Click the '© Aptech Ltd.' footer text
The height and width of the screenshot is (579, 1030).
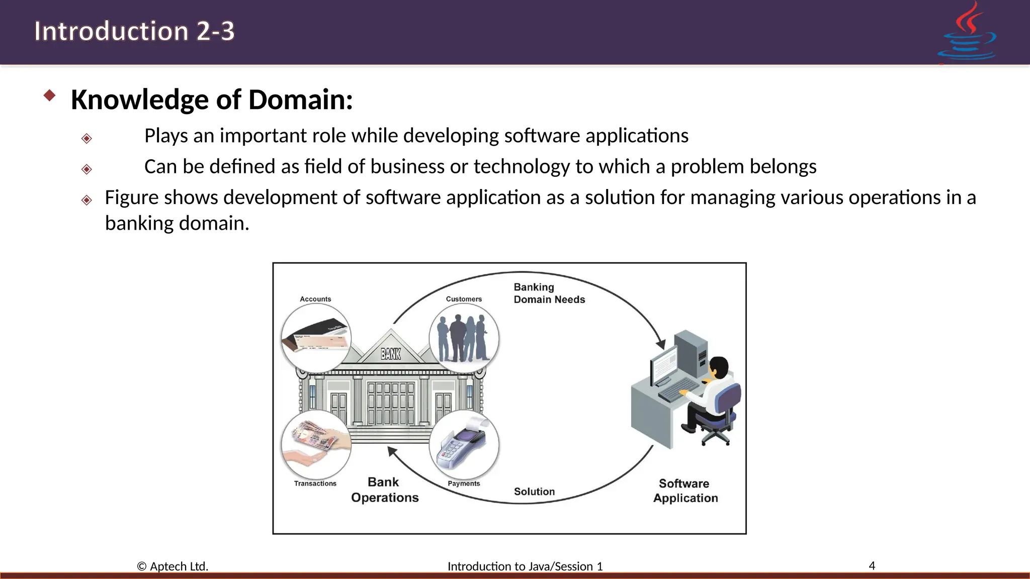click(x=173, y=566)
